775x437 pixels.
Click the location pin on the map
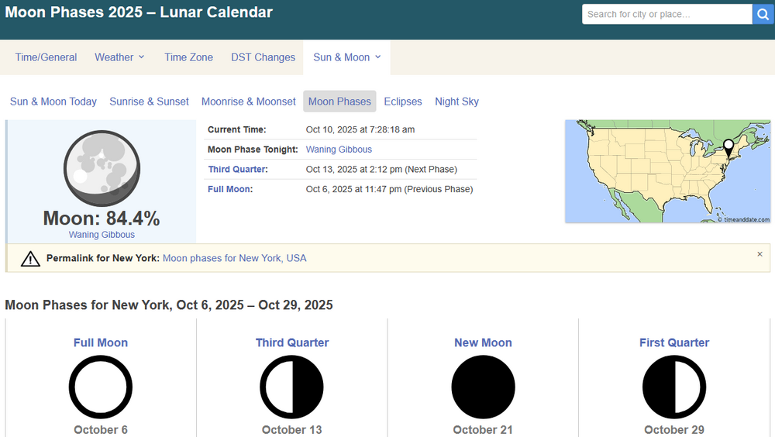[x=728, y=147]
